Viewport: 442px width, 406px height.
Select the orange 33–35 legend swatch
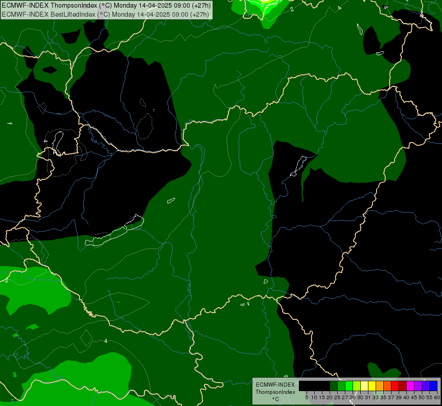coord(380,386)
